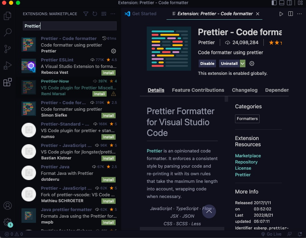Click the Prettier search input field

(x=70, y=26)
